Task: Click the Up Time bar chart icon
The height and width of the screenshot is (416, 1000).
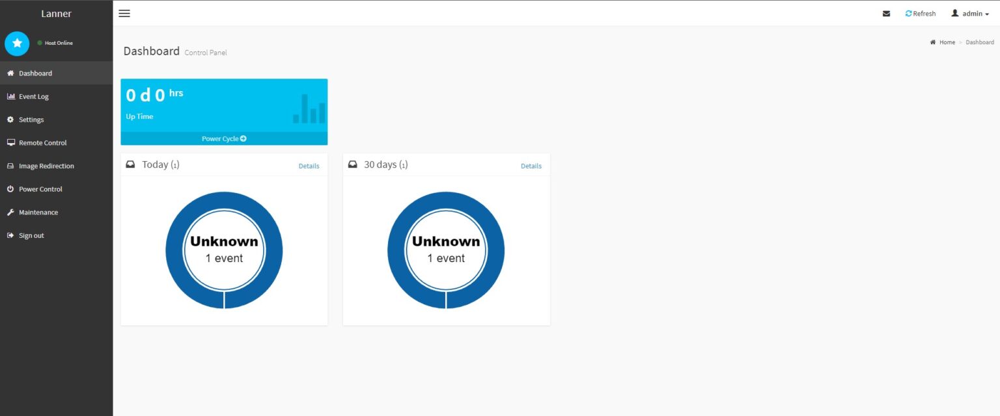Action: [x=309, y=109]
